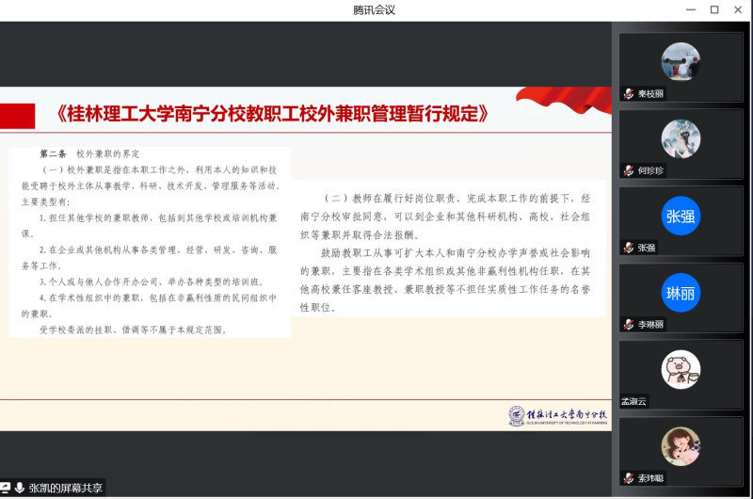The image size is (753, 499).
Task: Click the muted microphone icon beside 何珍珍
Action: tap(629, 170)
